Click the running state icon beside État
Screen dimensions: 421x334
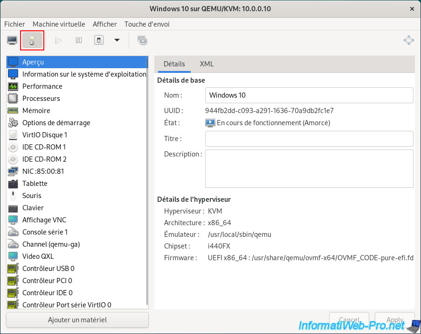[x=210, y=123]
